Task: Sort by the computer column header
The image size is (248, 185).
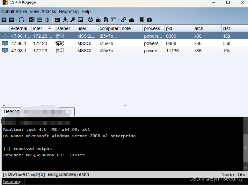Action: [x=109, y=28]
